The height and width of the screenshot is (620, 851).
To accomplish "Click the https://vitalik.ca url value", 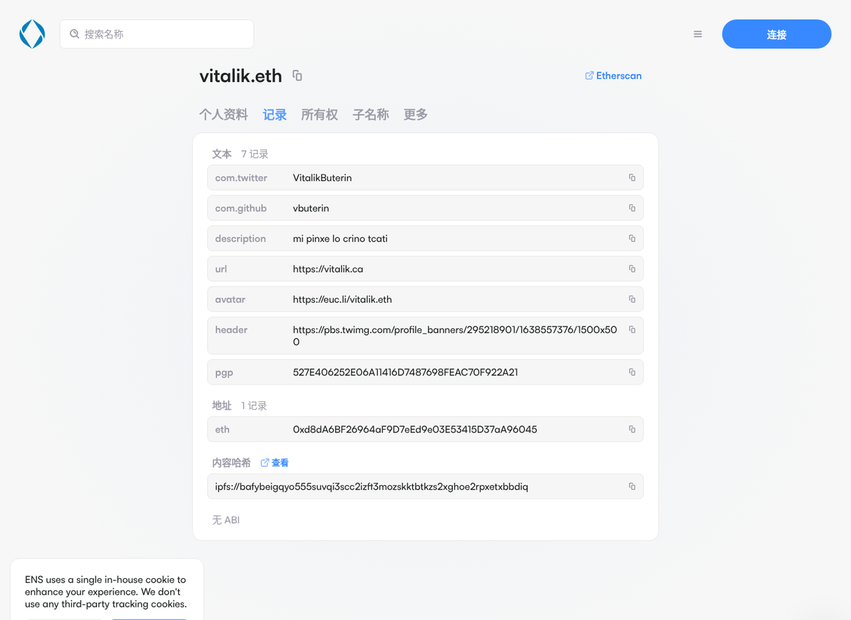I will 328,269.
